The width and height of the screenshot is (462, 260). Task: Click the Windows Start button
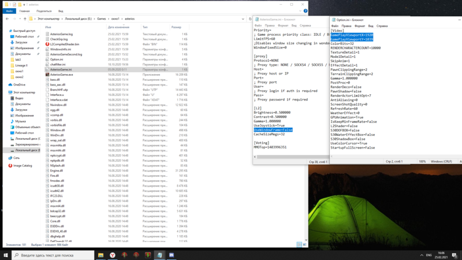[6, 255]
